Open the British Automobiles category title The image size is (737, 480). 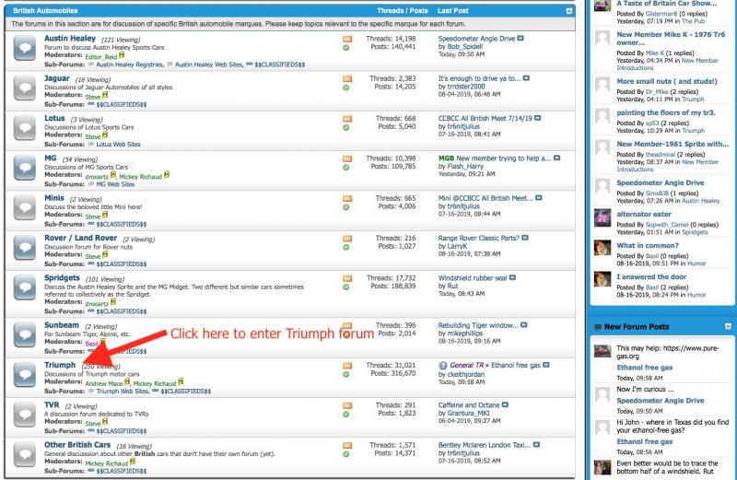[45, 10]
